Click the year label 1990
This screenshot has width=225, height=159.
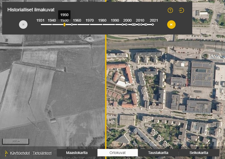[x=115, y=20]
